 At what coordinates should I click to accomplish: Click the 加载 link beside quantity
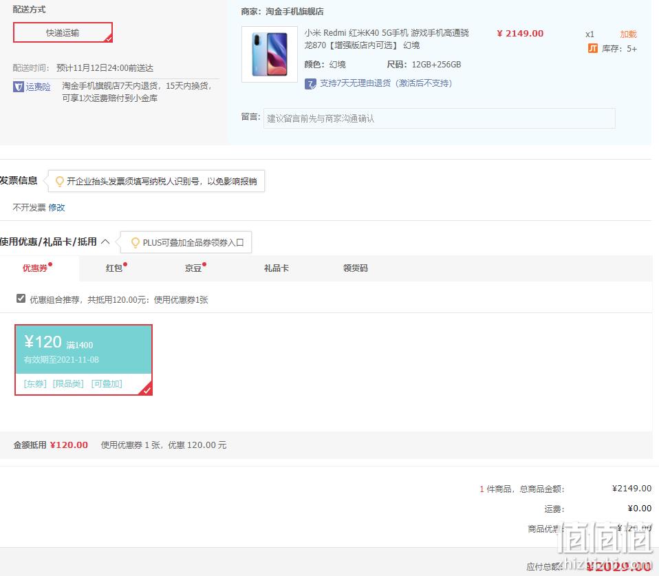click(628, 34)
